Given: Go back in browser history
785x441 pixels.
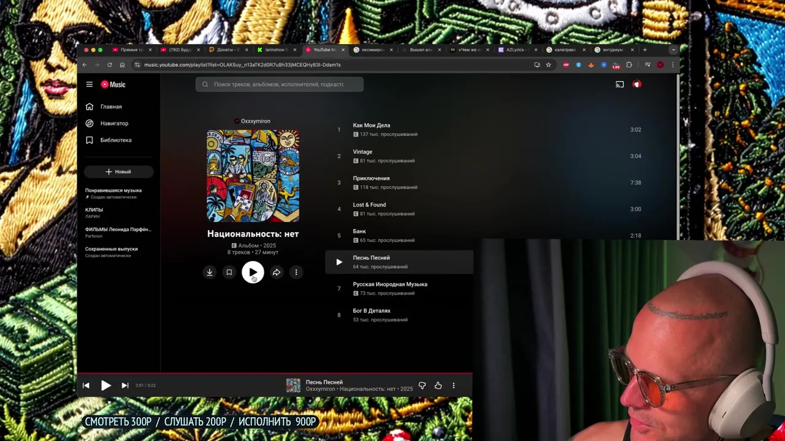Looking at the screenshot, I should 85,64.
